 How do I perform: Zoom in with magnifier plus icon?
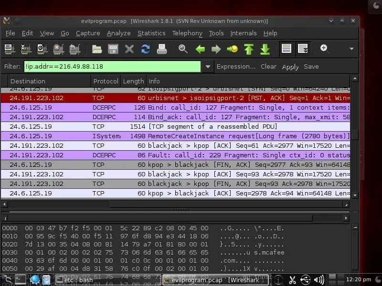pos(324,49)
